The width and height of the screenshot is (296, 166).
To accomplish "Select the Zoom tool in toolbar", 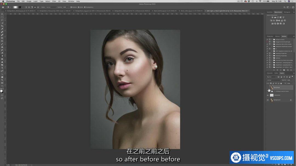I will [x=2, y=80].
